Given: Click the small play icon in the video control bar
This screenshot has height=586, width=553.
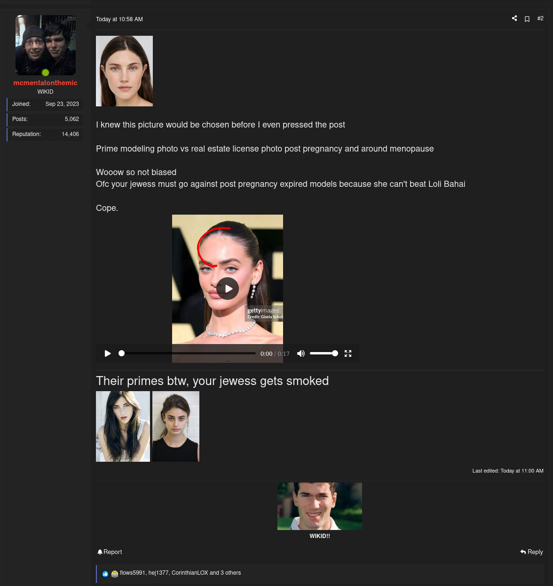Looking at the screenshot, I should [108, 353].
